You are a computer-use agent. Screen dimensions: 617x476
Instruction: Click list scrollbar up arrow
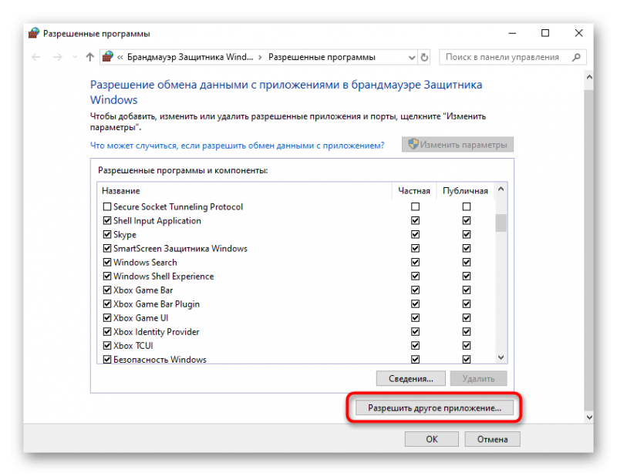coord(501,189)
